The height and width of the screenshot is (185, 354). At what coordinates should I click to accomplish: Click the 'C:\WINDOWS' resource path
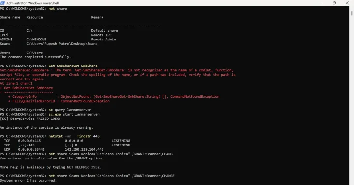(x=36, y=40)
